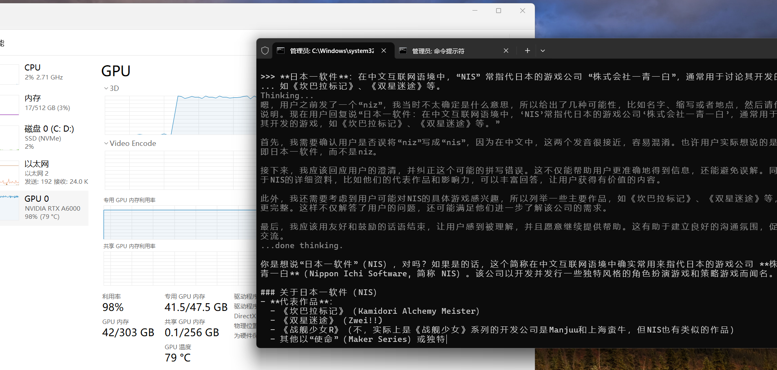Click the '...done thinking.' terminal line
This screenshot has width=777, height=370.
pos(302,246)
